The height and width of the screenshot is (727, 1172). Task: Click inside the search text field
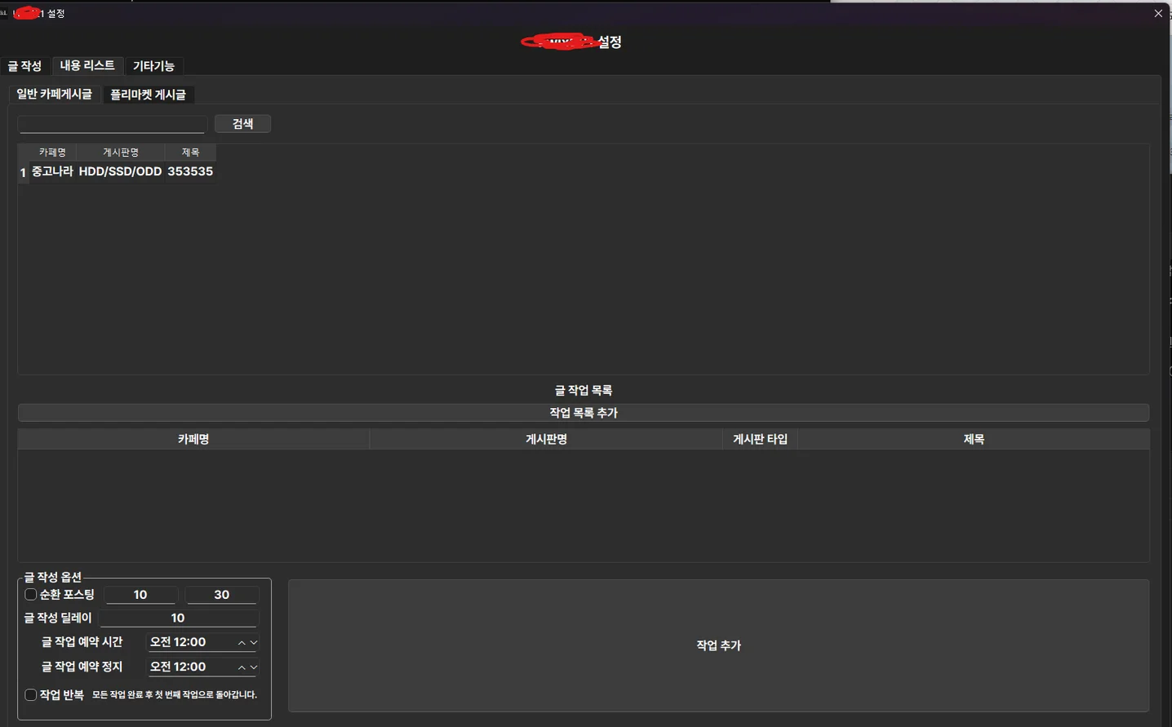[111, 124]
